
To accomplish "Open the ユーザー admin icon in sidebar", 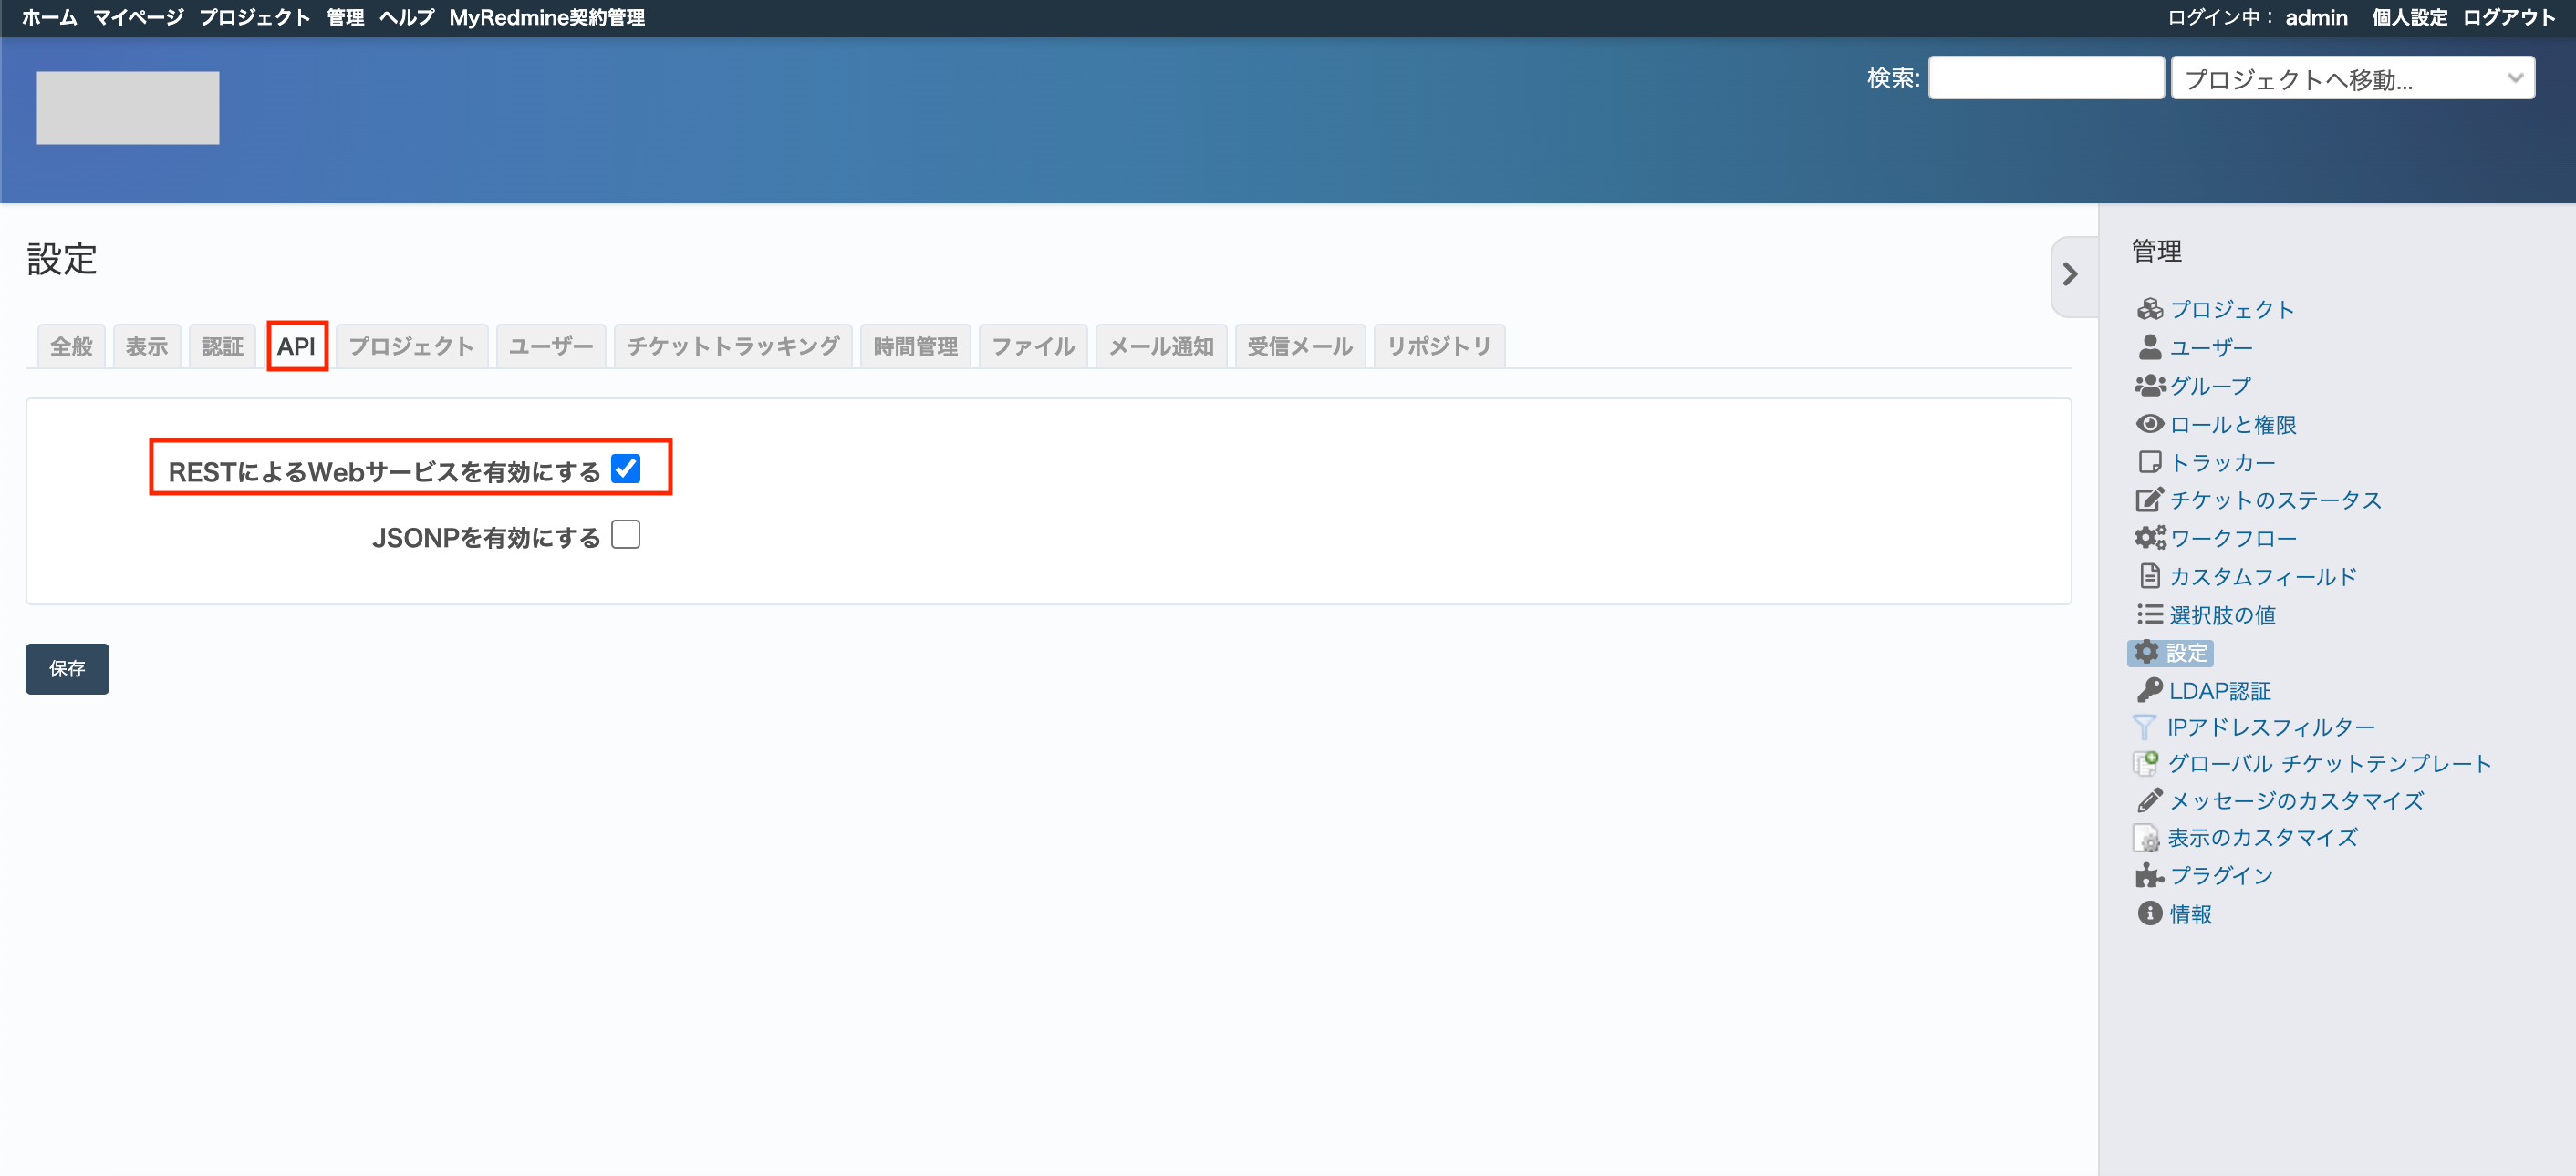I will (x=2148, y=346).
